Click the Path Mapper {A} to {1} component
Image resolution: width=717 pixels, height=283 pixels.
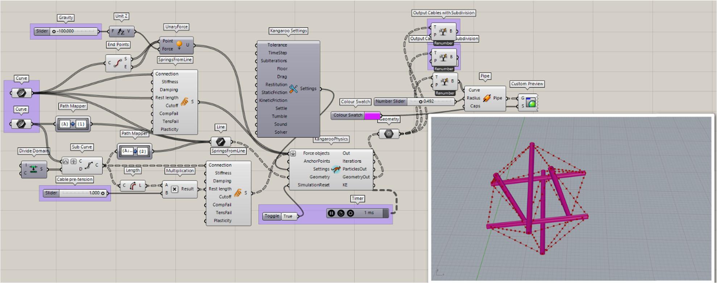pyautogui.click(x=73, y=124)
